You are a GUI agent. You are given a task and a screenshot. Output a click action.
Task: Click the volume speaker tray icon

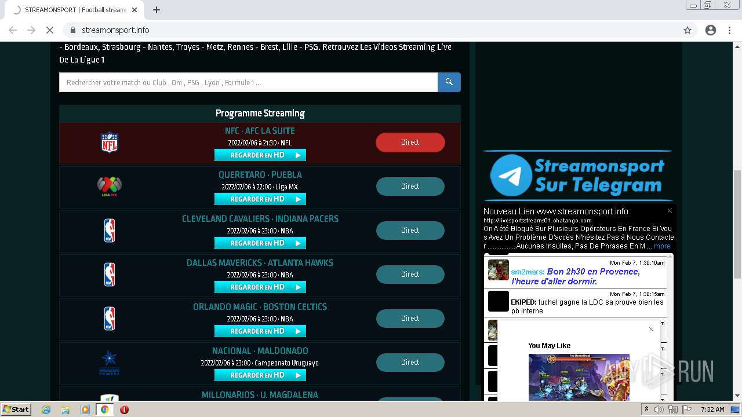point(659,409)
